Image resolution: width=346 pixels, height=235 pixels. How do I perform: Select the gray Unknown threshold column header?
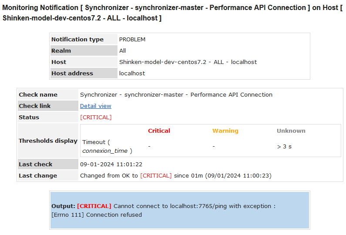[x=291, y=131]
